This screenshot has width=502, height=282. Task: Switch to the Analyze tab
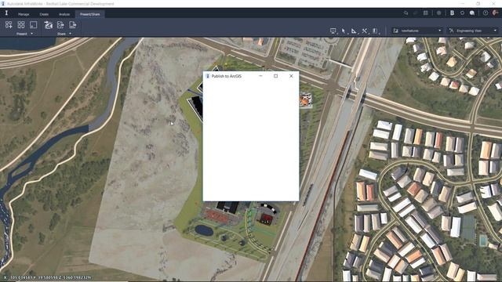point(64,14)
